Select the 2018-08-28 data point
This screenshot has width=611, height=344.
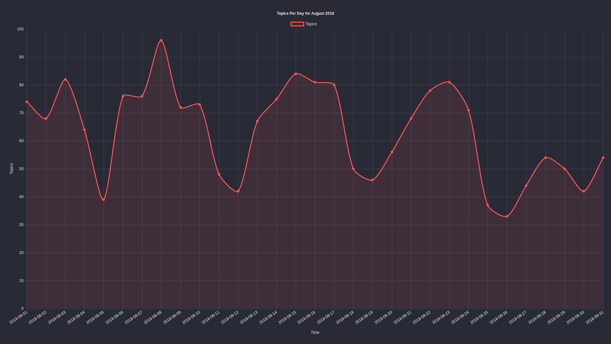coord(545,158)
